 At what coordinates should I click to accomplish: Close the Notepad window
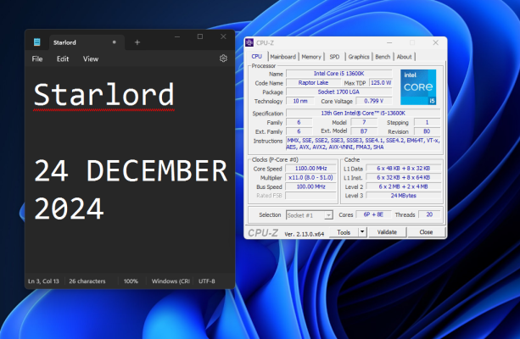point(223,36)
